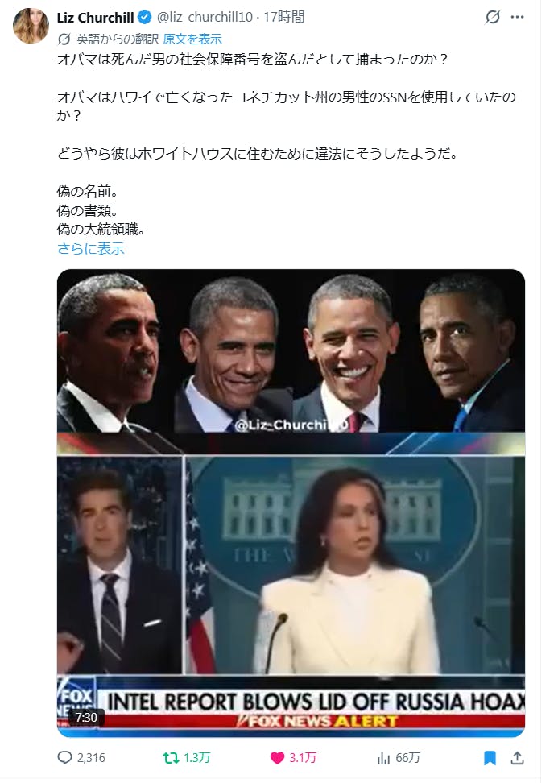Toggle the repost button showing 1.3万
This screenshot has width=558, height=783.
(x=172, y=758)
